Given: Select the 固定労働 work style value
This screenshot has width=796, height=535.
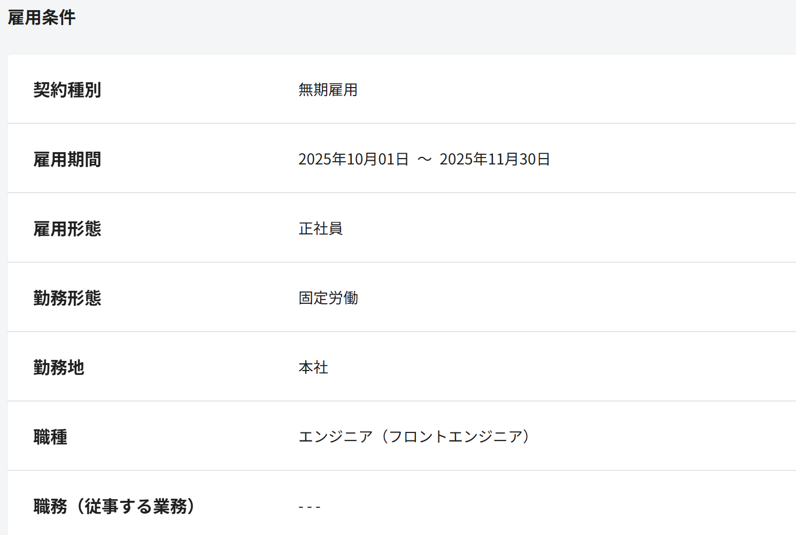Looking at the screenshot, I should click(x=328, y=298).
